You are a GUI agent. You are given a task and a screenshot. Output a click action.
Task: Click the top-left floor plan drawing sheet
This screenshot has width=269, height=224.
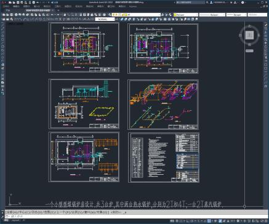pyautogui.click(x=84, y=47)
